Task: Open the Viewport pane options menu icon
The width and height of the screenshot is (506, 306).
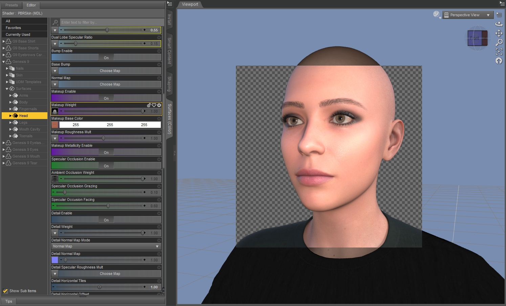Action: pyautogui.click(x=502, y=4)
